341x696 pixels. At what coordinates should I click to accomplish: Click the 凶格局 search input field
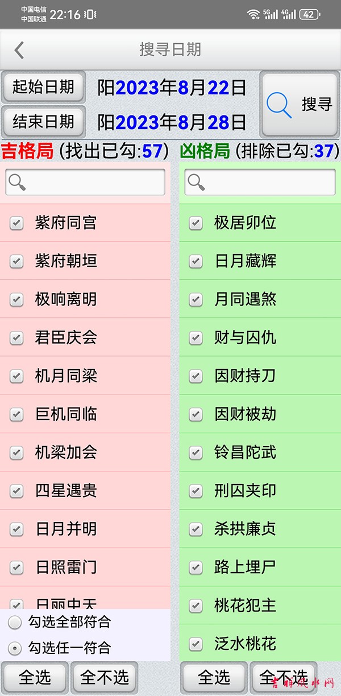tap(267, 182)
